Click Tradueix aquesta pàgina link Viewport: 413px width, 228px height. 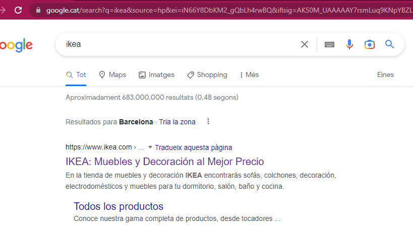[193, 147]
